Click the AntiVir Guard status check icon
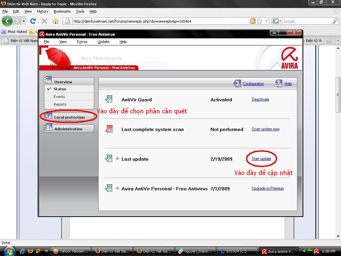The image size is (341, 256). pos(109,99)
